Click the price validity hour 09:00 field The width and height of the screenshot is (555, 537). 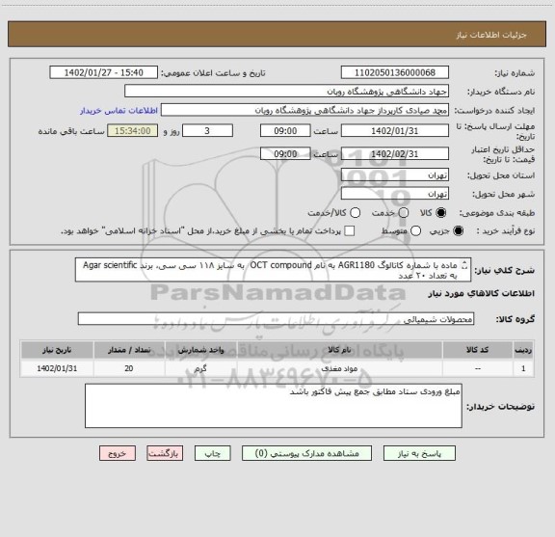pyautogui.click(x=285, y=153)
